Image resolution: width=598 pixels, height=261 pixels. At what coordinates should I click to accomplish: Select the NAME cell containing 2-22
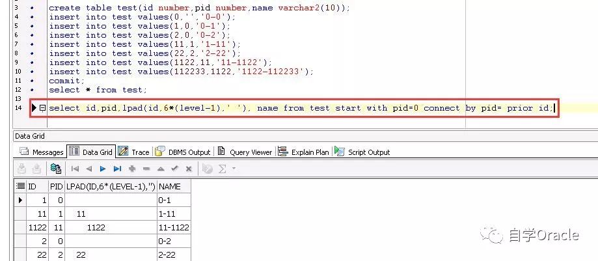point(174,255)
